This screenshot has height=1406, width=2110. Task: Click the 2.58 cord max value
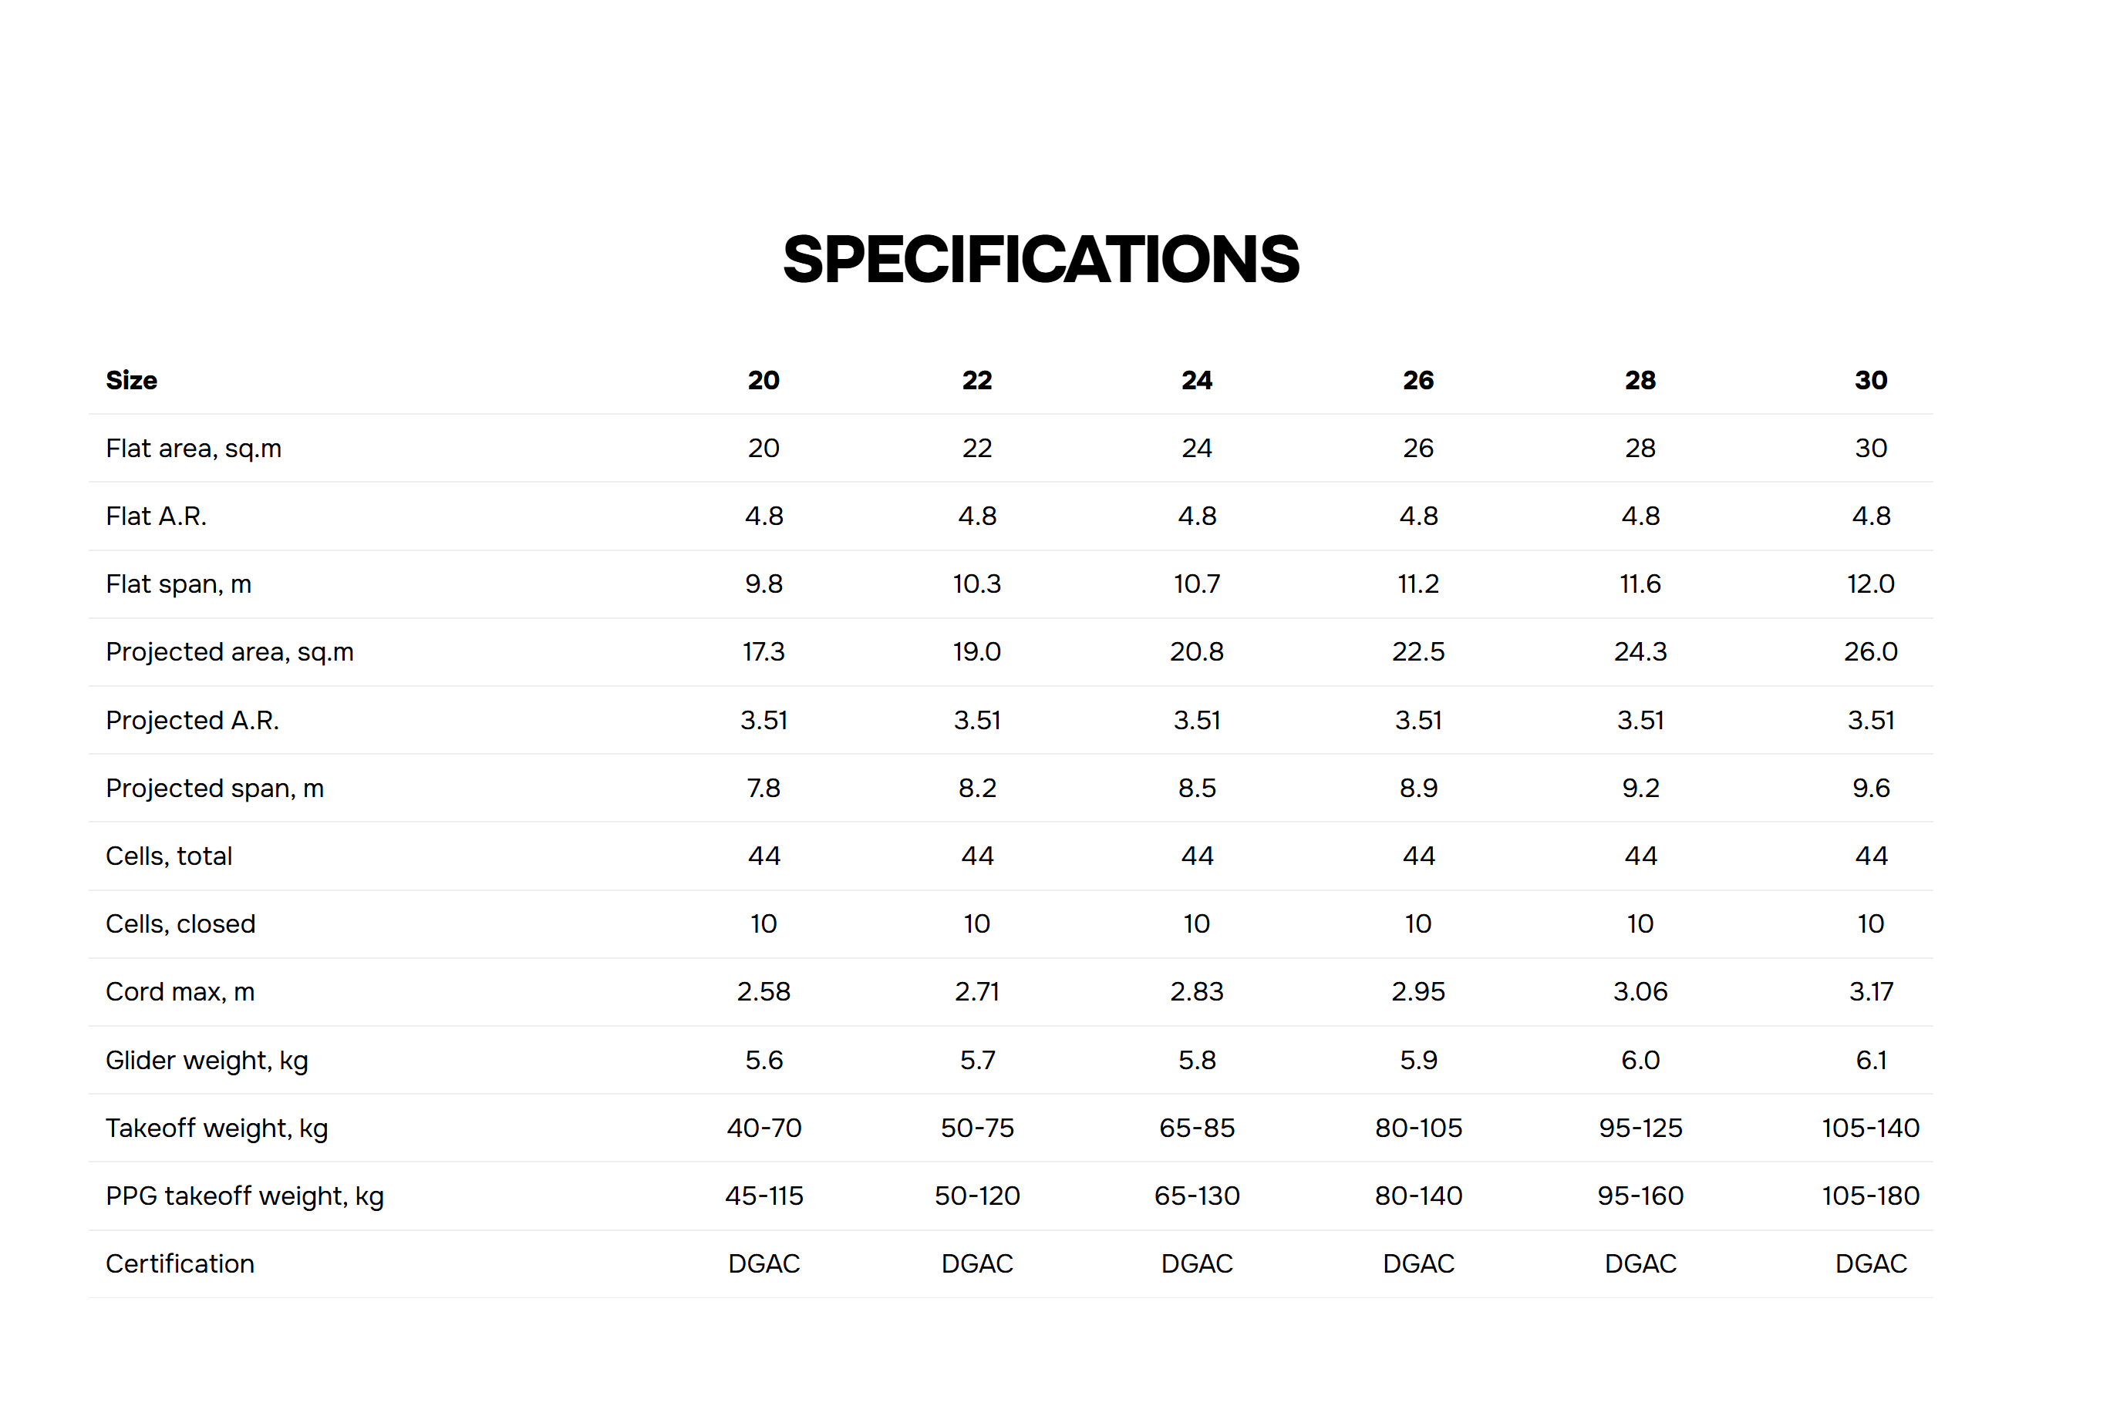(763, 992)
